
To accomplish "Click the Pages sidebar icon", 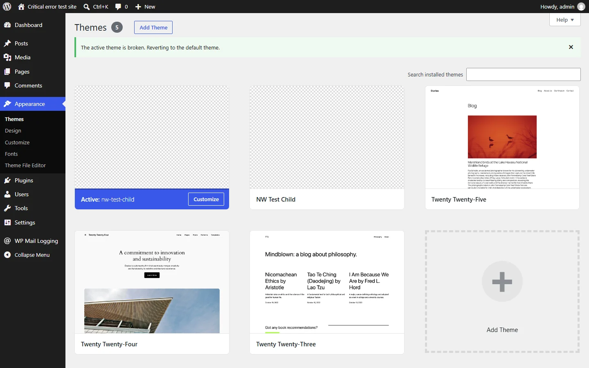I will [7, 72].
